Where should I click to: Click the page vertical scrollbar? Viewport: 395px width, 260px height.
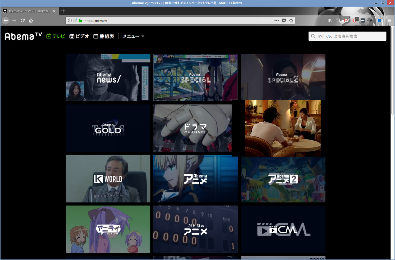click(x=393, y=71)
